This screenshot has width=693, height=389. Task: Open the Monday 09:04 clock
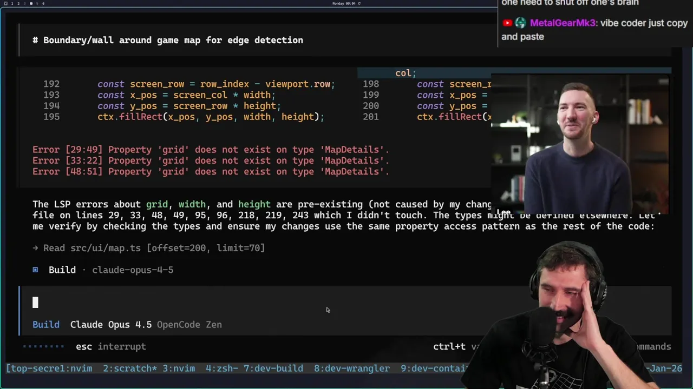[344, 3]
